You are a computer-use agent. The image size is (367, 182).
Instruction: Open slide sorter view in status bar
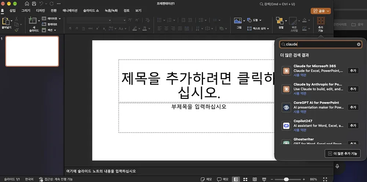coord(245,179)
